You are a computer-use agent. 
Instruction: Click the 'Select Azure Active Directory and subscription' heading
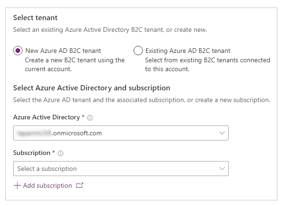coord(92,88)
